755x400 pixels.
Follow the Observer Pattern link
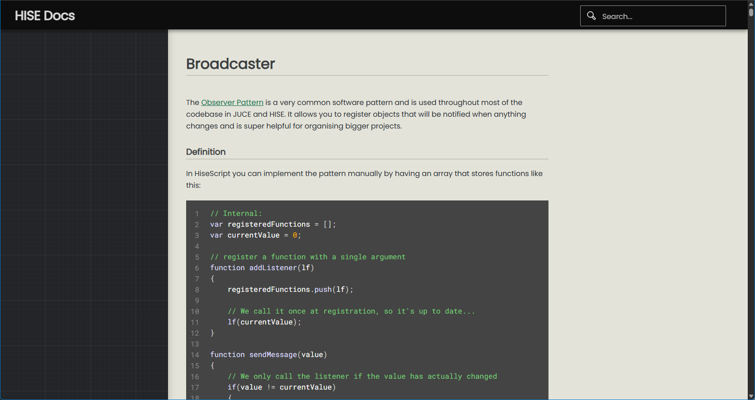232,102
